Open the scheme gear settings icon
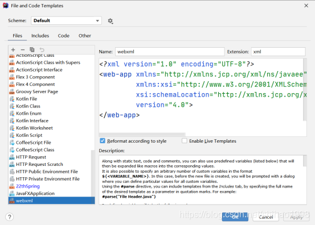The height and width of the screenshot is (225, 315). 111,21
